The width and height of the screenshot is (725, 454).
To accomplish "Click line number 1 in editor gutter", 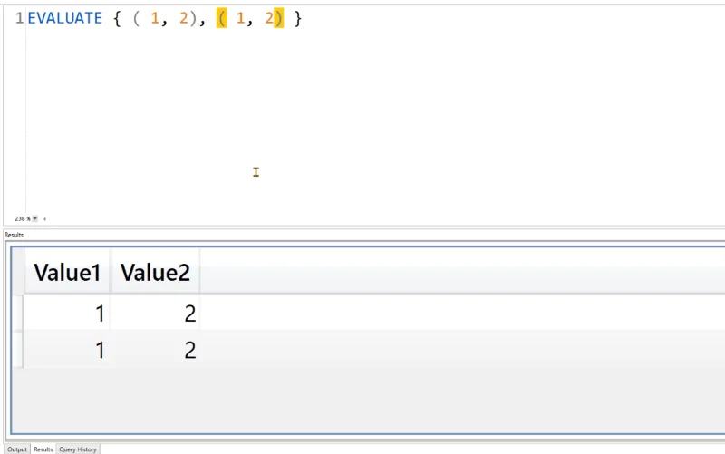I will 19,18.
